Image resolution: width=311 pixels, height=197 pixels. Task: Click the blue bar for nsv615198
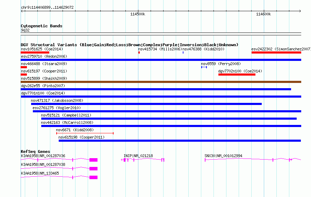[x=180, y=141]
